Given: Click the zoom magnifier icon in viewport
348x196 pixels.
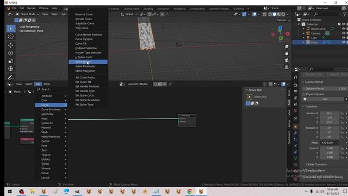Looking at the screenshot, I should point(287,47).
